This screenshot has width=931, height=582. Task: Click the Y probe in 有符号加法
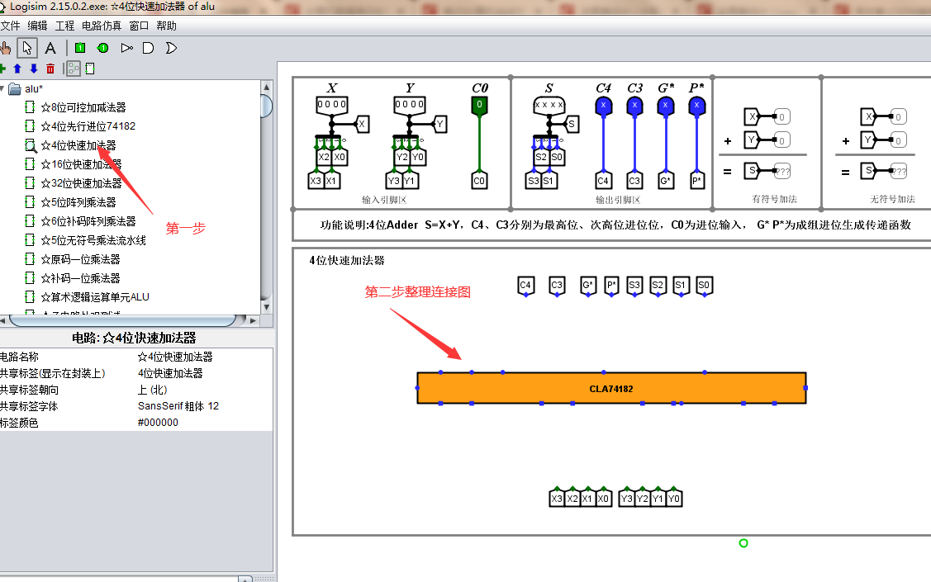tap(753, 140)
